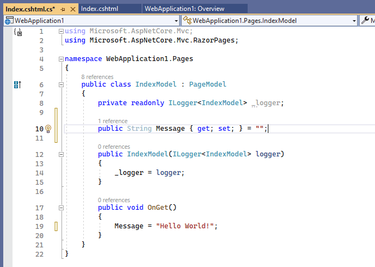The width and height of the screenshot is (375, 267).
Task: Click the namespace scope glyph beside line 1
Action: 17,32
